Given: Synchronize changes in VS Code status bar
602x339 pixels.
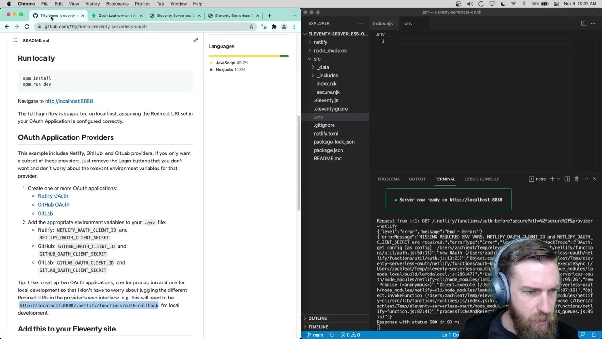Looking at the screenshot, I should pyautogui.click(x=332, y=335).
